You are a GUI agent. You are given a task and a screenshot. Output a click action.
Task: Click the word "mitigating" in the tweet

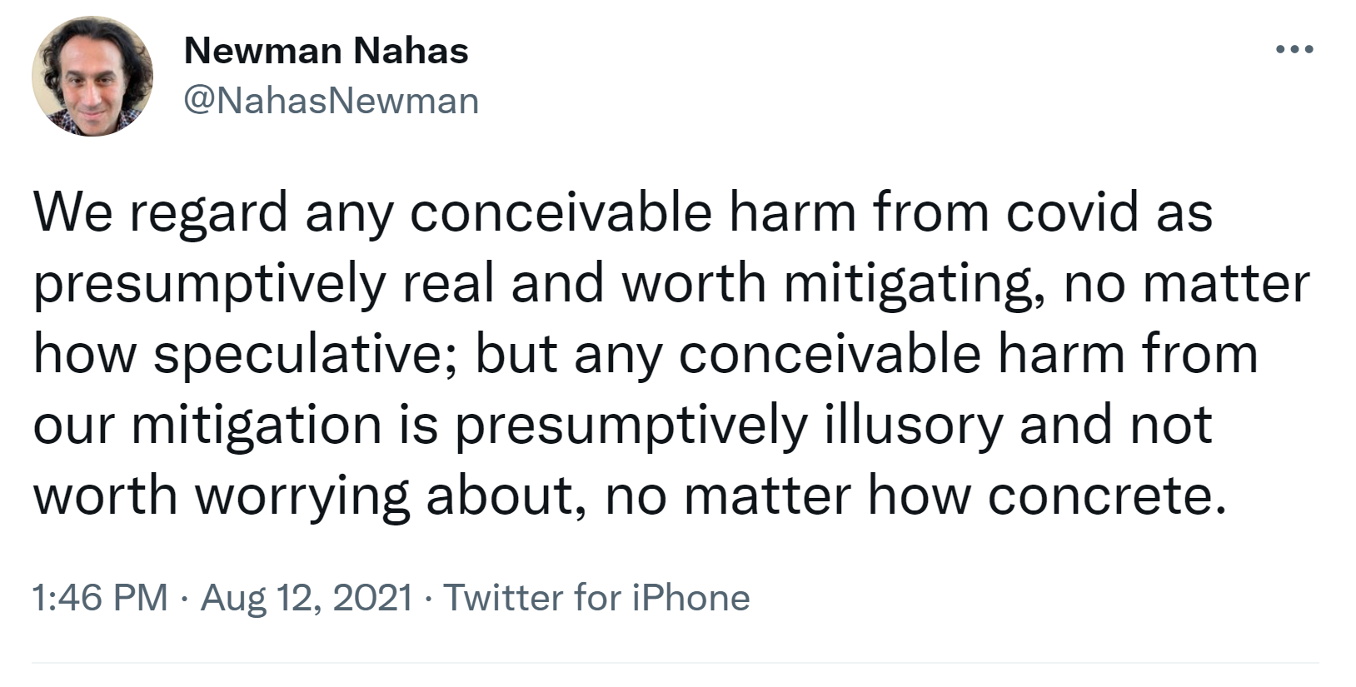tap(915, 283)
